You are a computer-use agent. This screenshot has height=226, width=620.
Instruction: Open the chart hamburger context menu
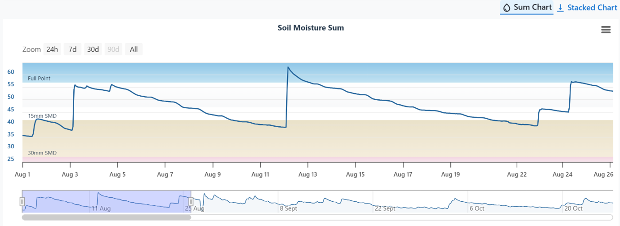coord(606,30)
